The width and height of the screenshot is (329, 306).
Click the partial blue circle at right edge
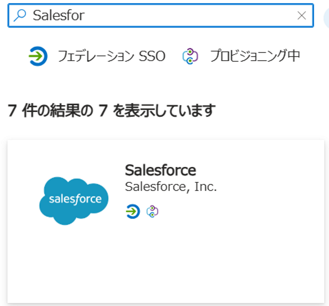[326, 17]
